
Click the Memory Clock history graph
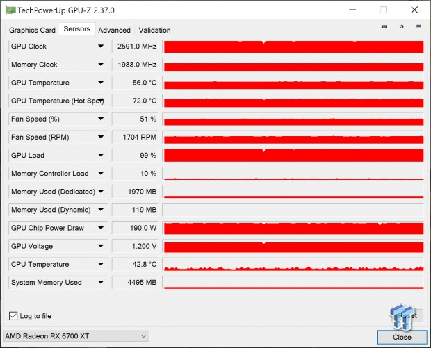[x=293, y=65]
